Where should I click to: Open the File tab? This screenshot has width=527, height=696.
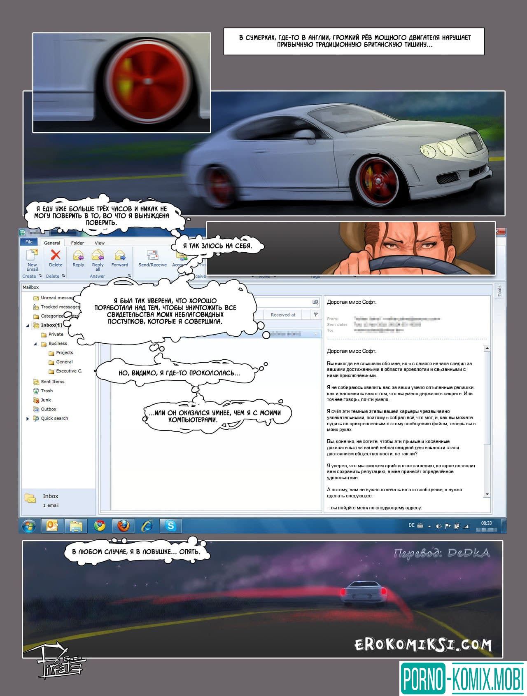(x=29, y=242)
